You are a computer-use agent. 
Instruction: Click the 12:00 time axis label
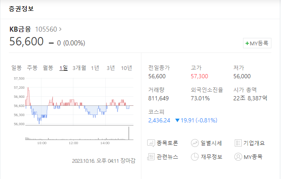tap(73, 143)
